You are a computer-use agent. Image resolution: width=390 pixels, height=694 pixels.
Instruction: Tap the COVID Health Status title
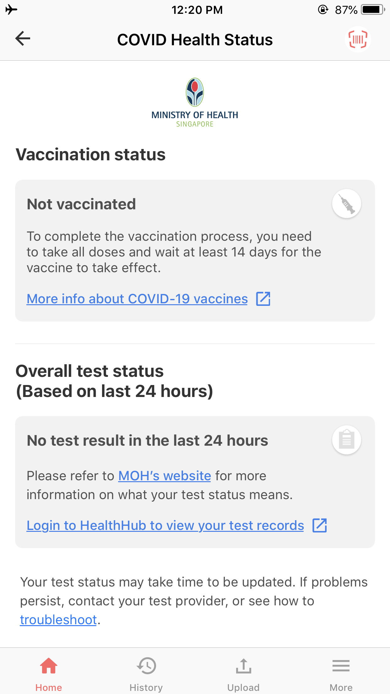195,40
